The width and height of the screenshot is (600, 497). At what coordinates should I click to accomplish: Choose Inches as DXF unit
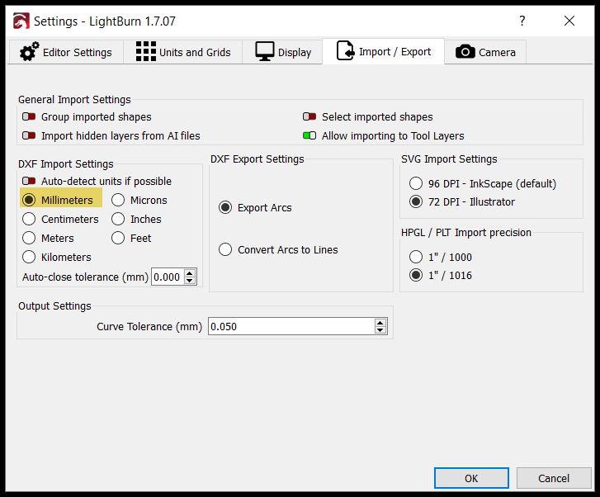click(x=118, y=219)
